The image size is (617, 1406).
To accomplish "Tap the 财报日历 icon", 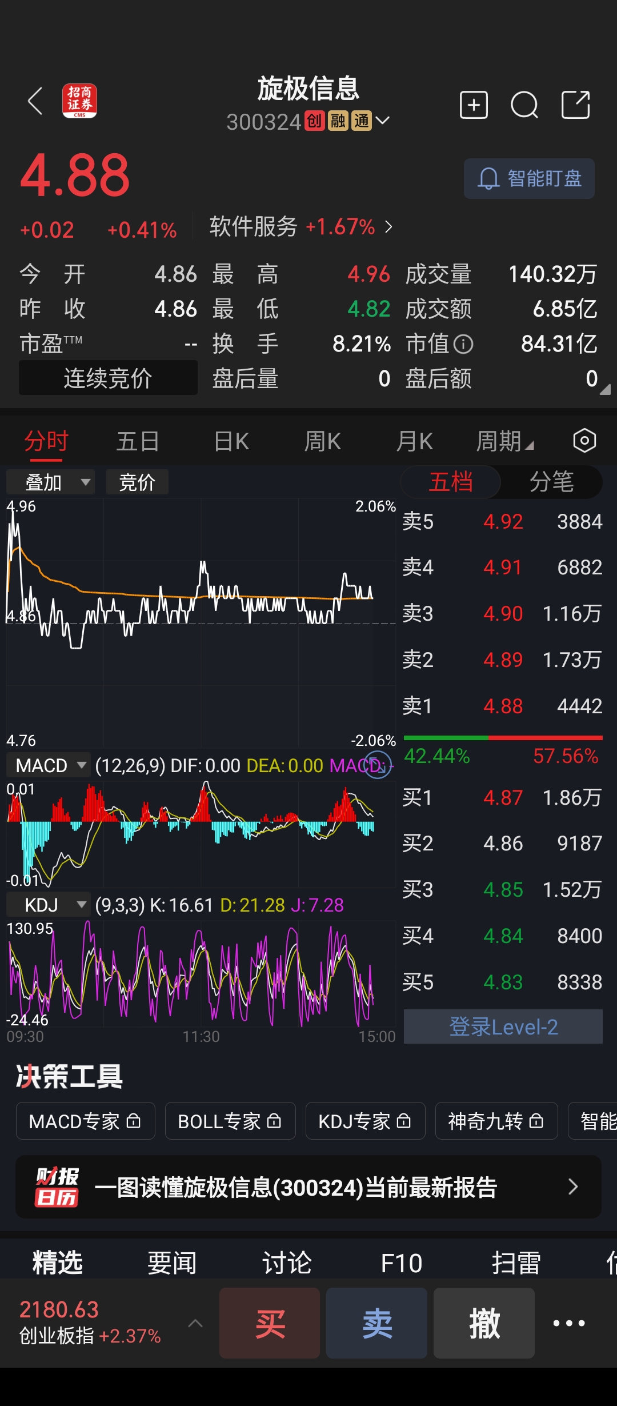I will pos(57,1187).
